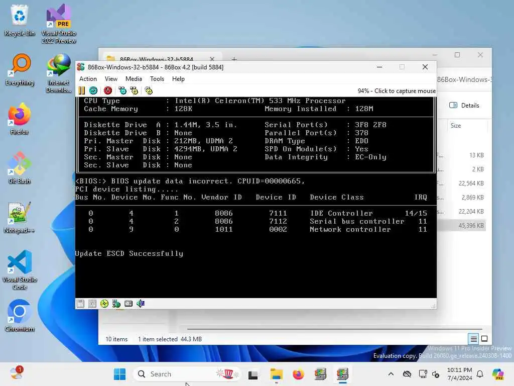Click the Explorer horizontal scrollbar
The width and height of the screenshot is (514, 386).
point(334,329)
